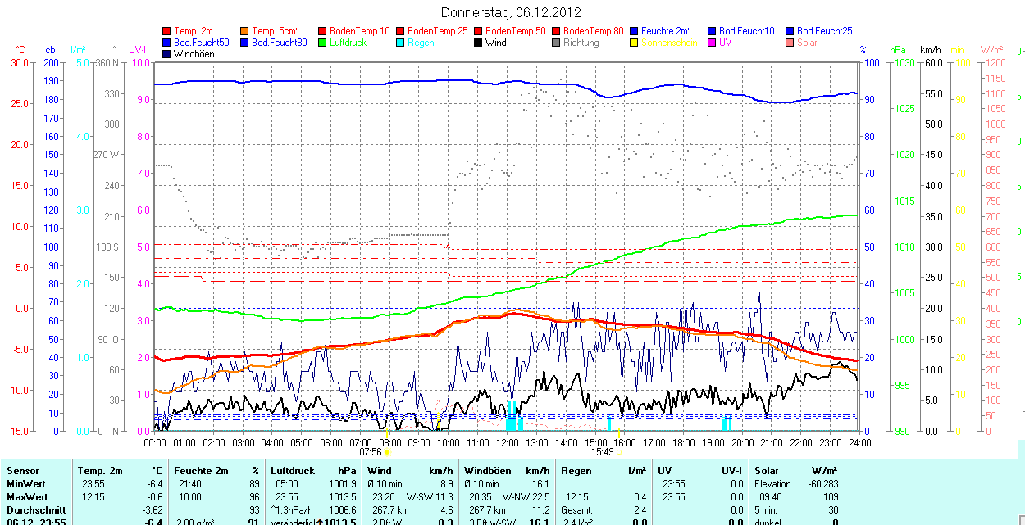The height and width of the screenshot is (525, 1025).
Task: Click the 15:49 sunset marker
Action: (x=602, y=451)
